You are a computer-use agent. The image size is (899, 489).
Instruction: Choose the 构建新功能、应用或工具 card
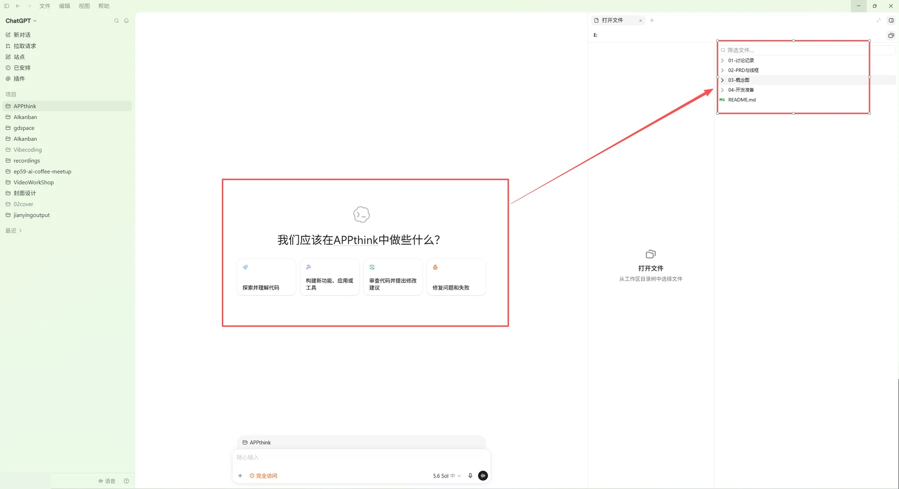pyautogui.click(x=330, y=277)
